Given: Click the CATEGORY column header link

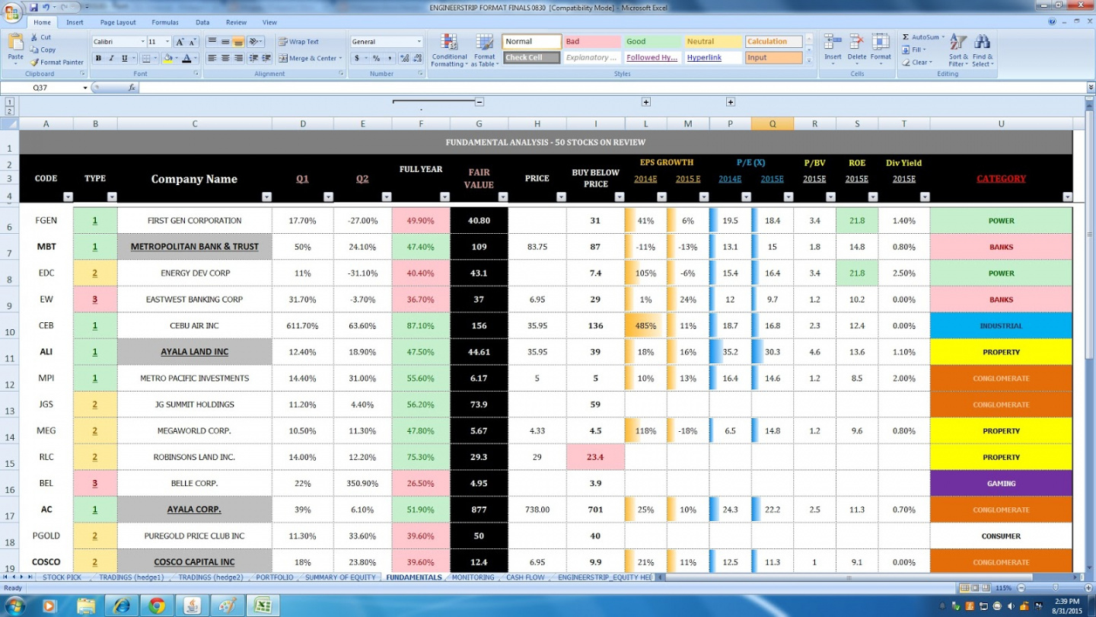Looking at the screenshot, I should pos(1001,179).
